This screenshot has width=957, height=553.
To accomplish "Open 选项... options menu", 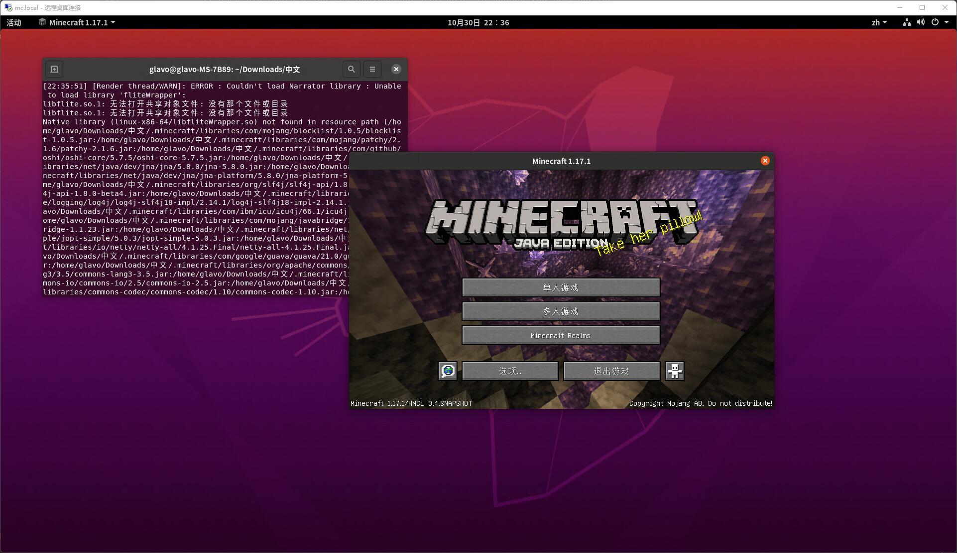I will point(510,371).
